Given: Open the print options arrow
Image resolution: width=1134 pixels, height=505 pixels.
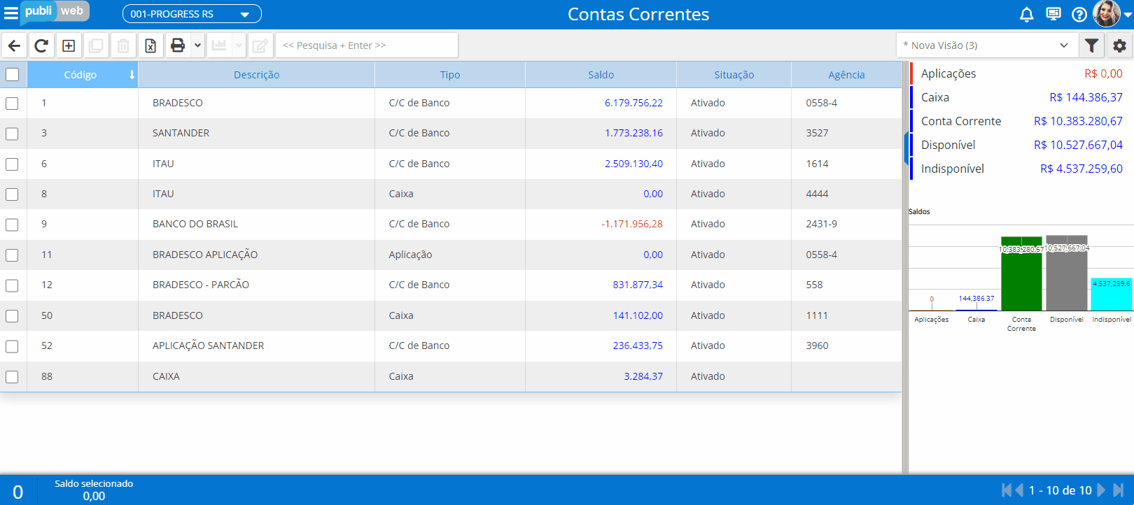Looking at the screenshot, I should point(197,45).
